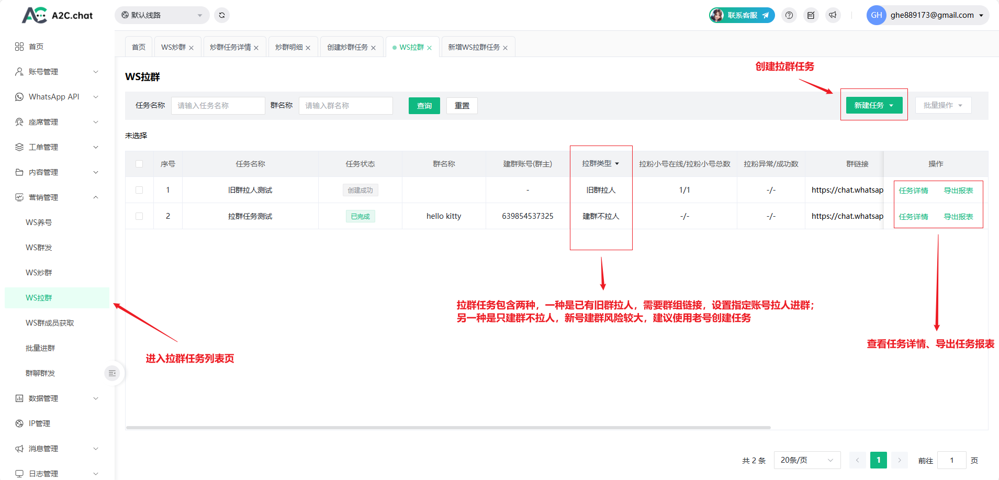Click the announcement megaphone icon
Screen dimensions: 999x480
pyautogui.click(x=833, y=15)
